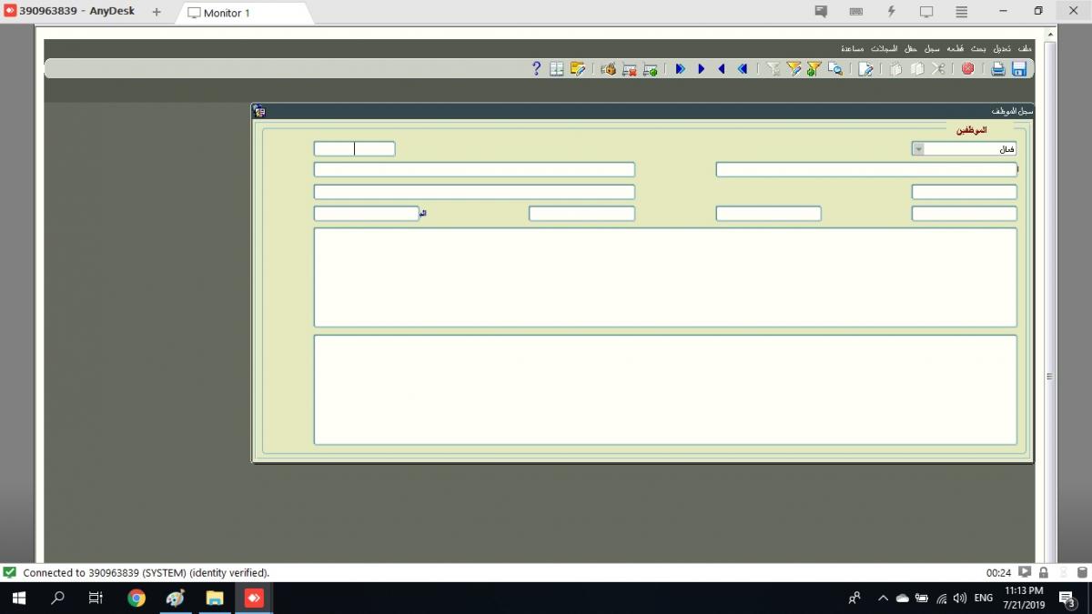Click the Print icon in toolbar
The width and height of the screenshot is (1092, 614).
click(997, 69)
